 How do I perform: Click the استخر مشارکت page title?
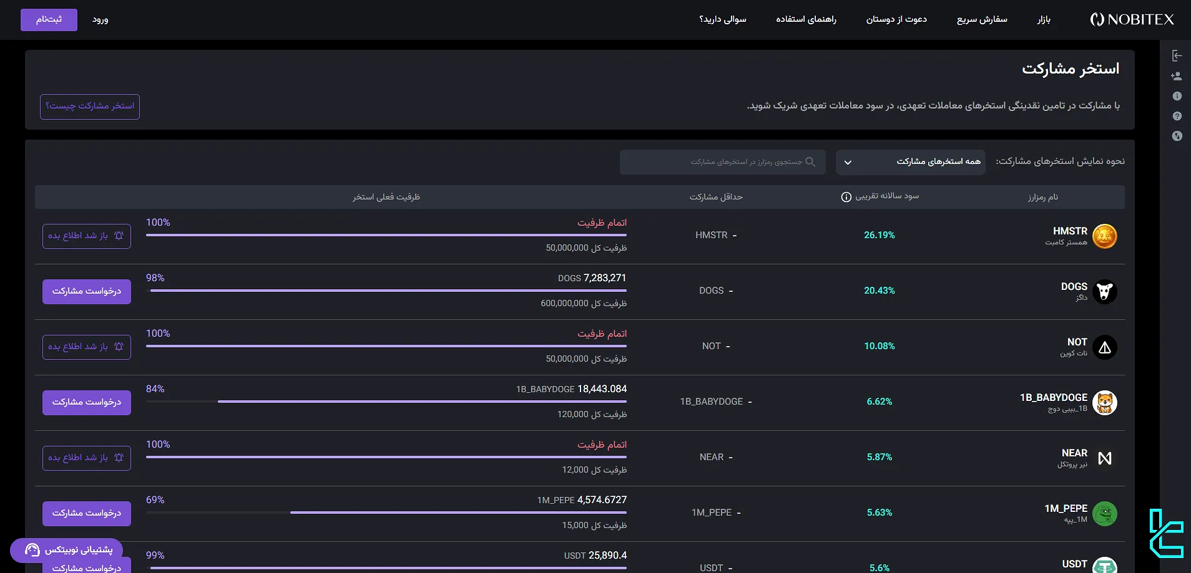1071,69
